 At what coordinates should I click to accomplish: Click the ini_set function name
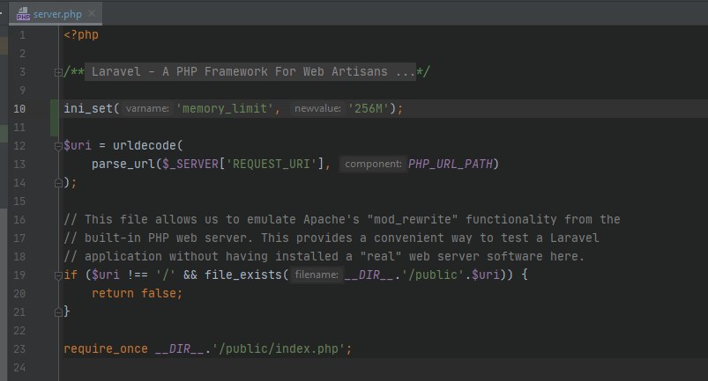pyautogui.click(x=87, y=108)
